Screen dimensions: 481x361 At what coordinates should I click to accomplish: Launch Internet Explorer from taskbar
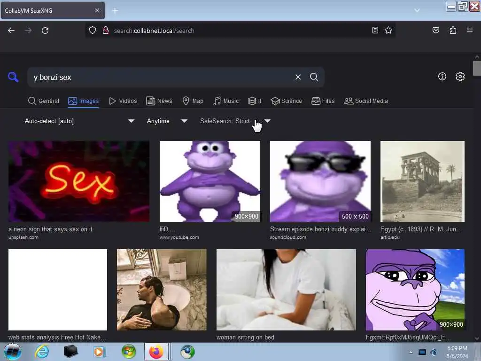click(42, 352)
